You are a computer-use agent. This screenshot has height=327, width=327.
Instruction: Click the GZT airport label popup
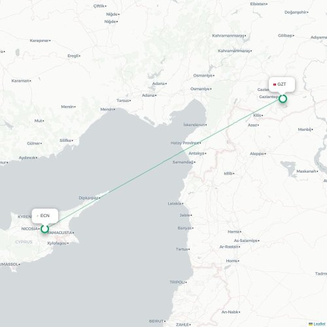[x=282, y=84]
